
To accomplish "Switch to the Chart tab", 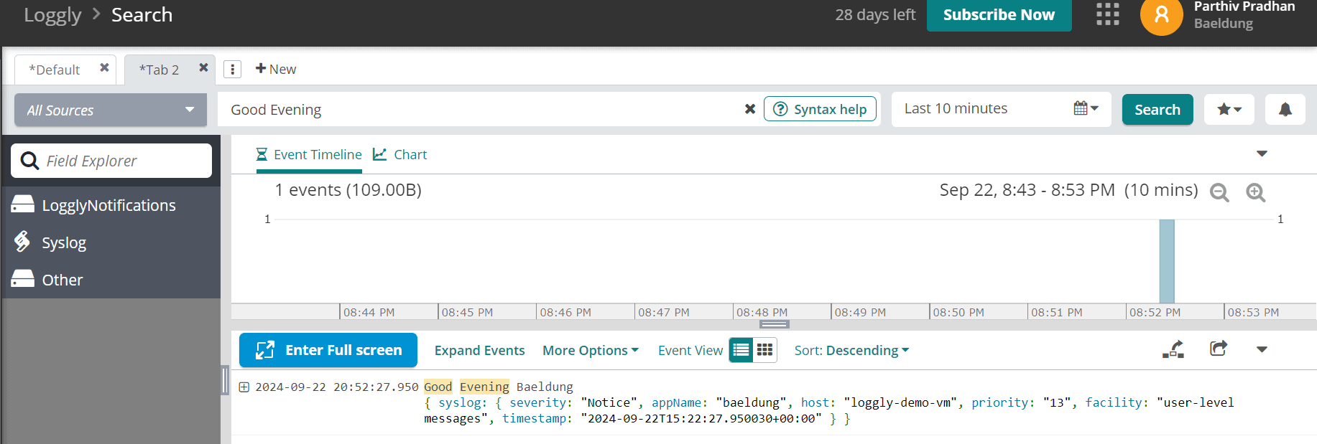I will pos(400,155).
